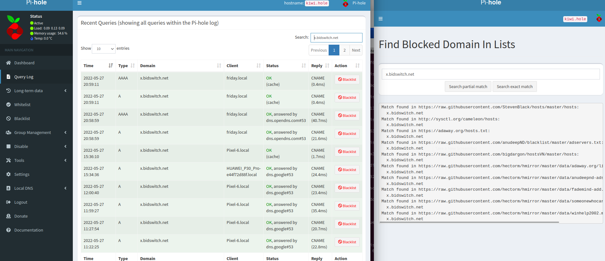605x261 pixels.
Task: Open the Blacklist sidebar page
Action: click(x=36, y=118)
